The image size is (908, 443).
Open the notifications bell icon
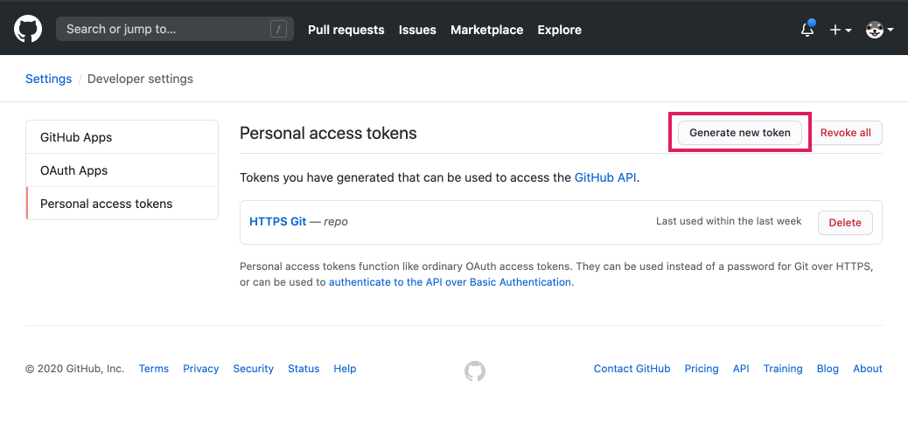[x=807, y=30]
